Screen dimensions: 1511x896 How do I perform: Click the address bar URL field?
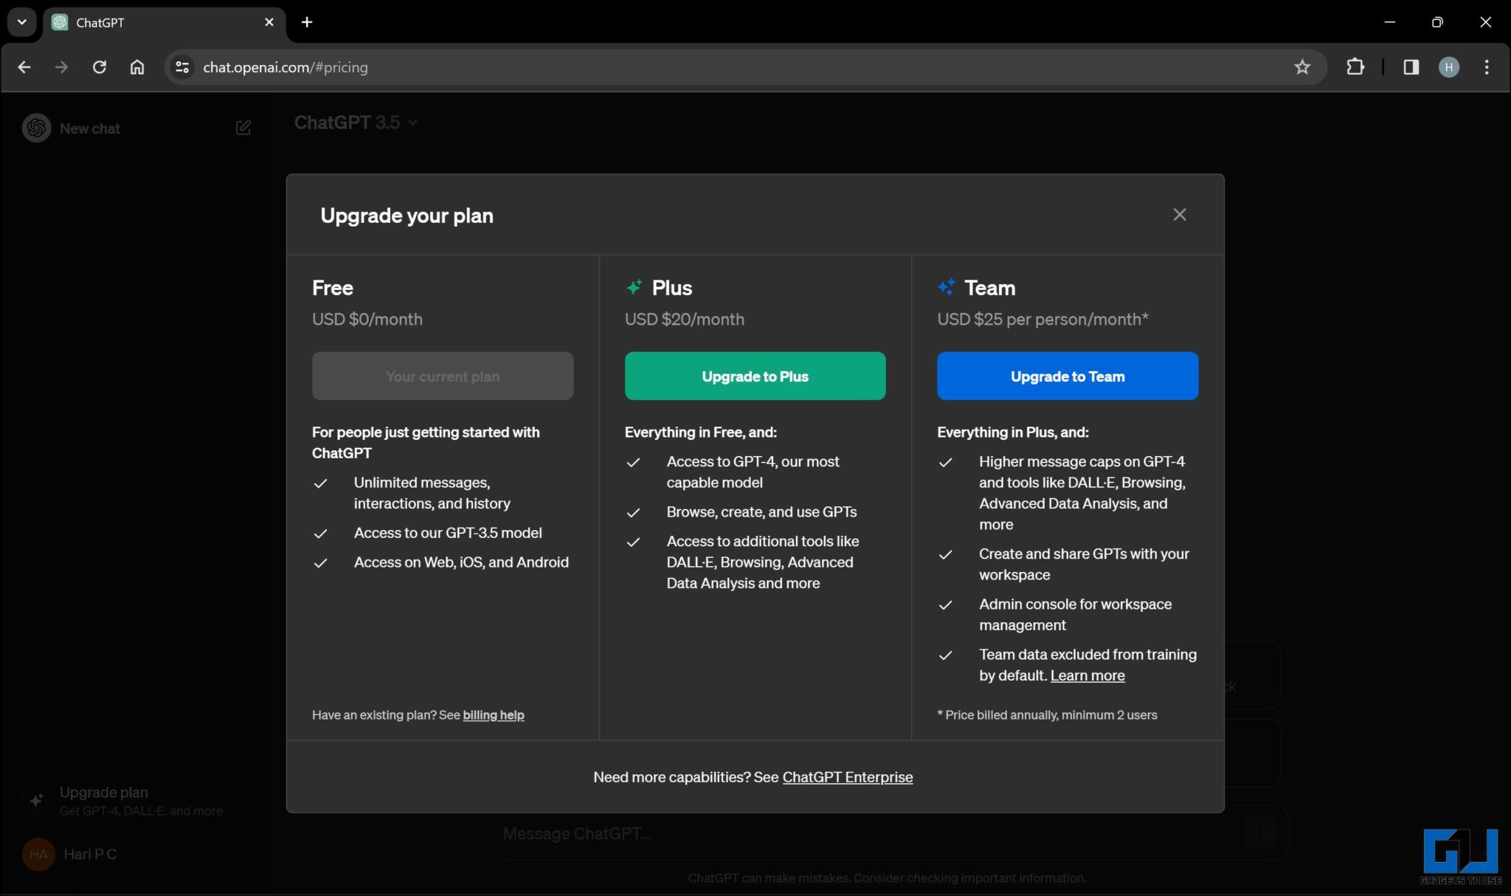coord(664,67)
